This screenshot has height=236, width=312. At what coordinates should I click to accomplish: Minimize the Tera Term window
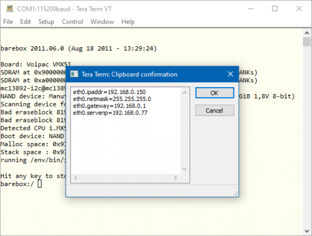coord(251,9)
